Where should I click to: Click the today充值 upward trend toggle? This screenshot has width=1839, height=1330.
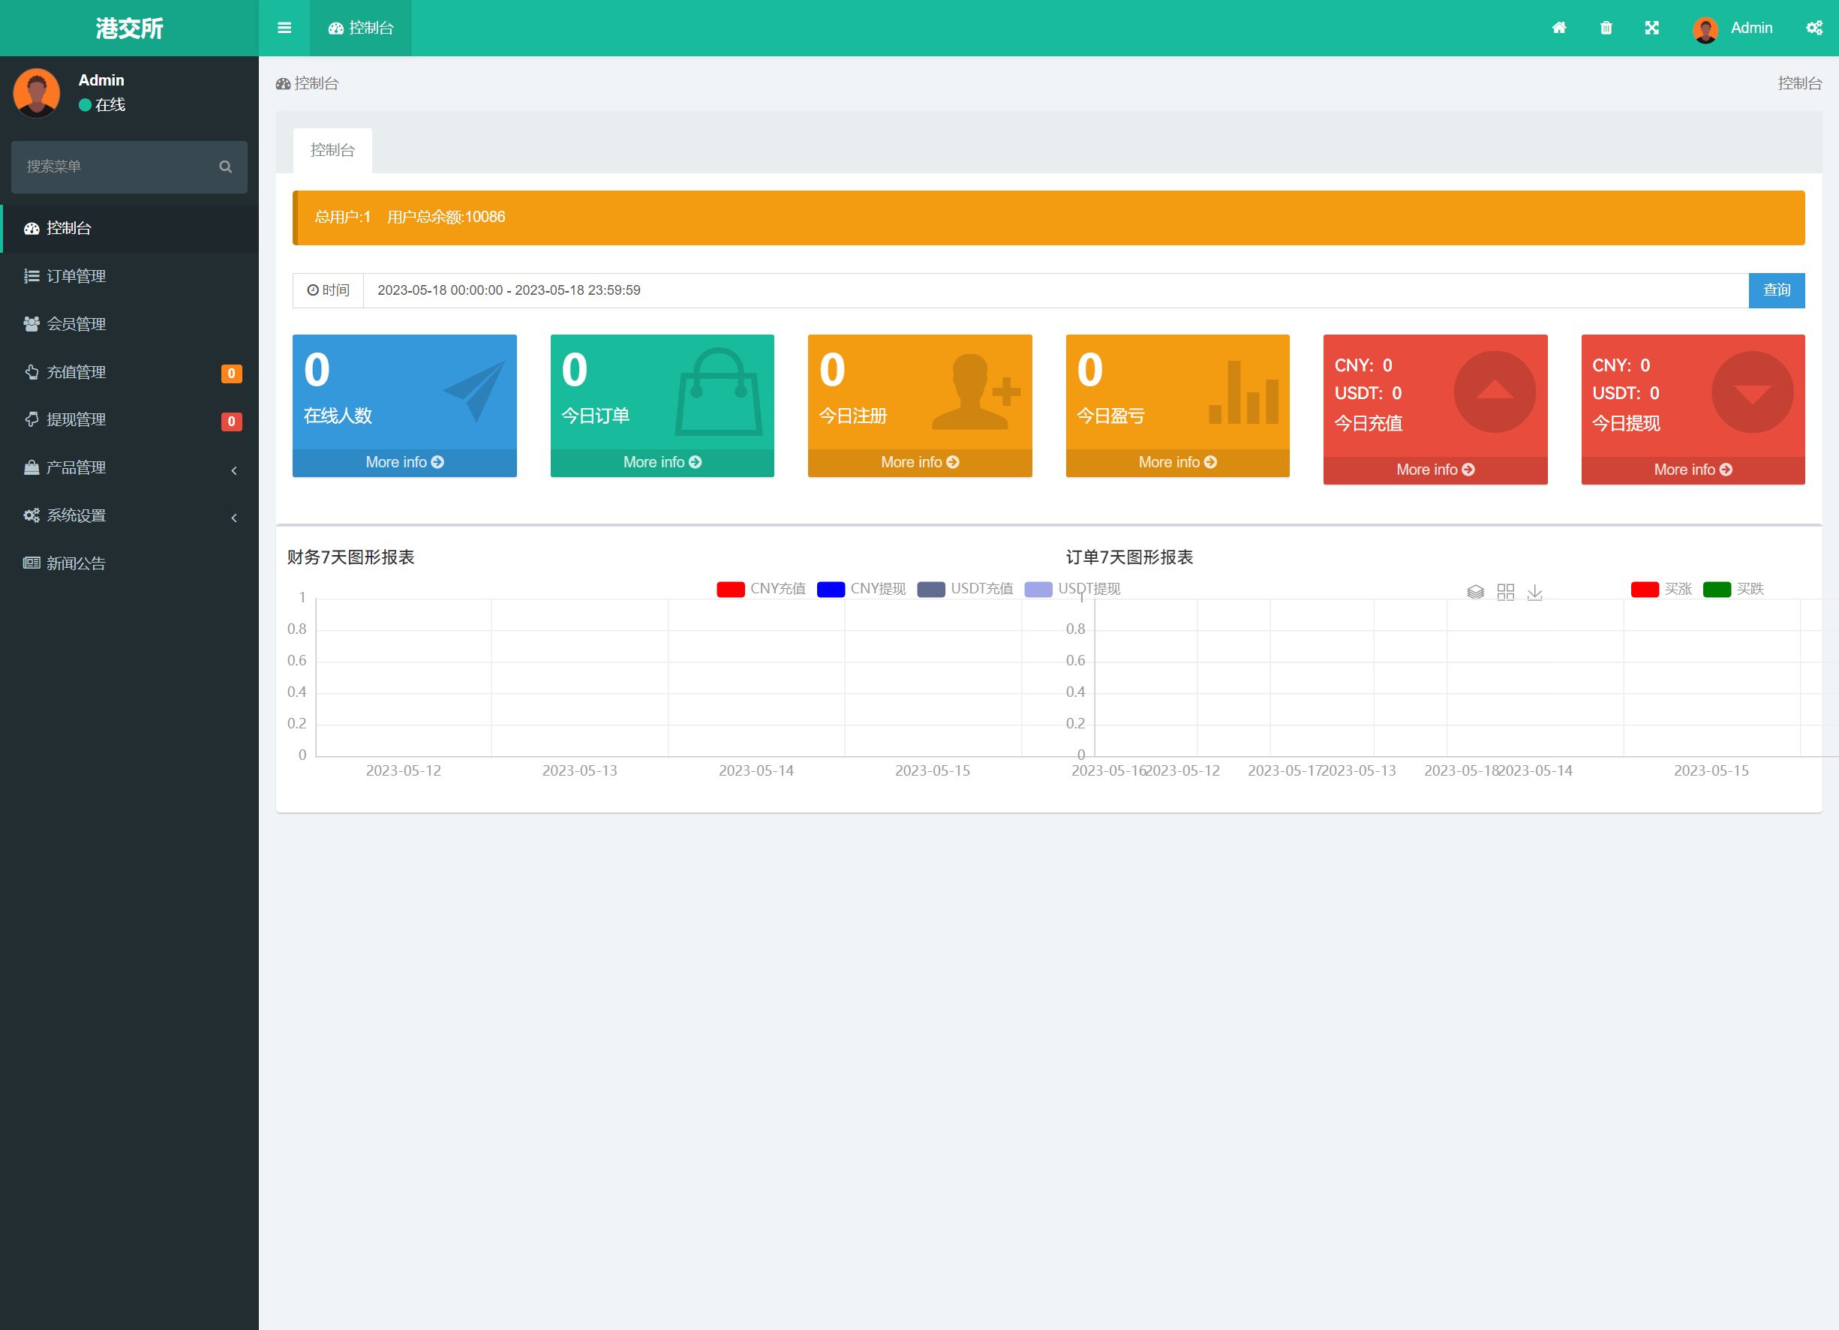[x=1499, y=395]
